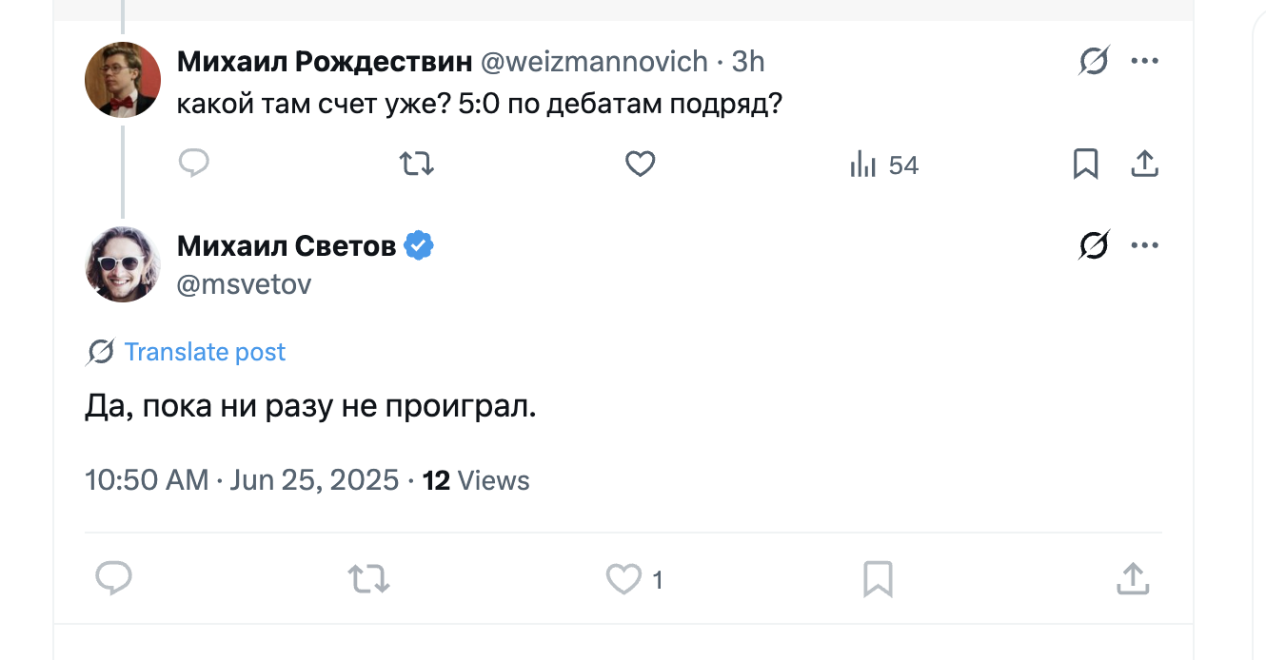This screenshot has width=1266, height=660.
Task: Repost Михаил Рождествин's comment
Action: pyautogui.click(x=417, y=165)
